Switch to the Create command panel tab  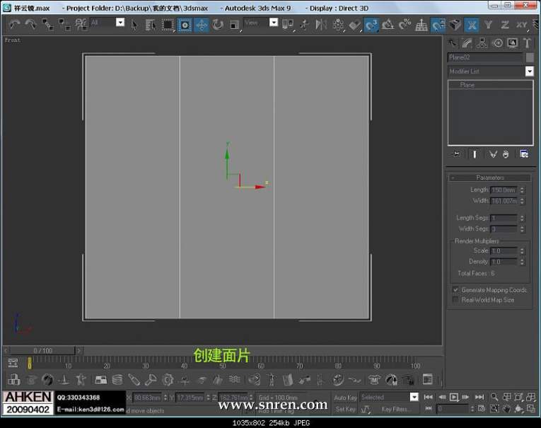(x=452, y=43)
